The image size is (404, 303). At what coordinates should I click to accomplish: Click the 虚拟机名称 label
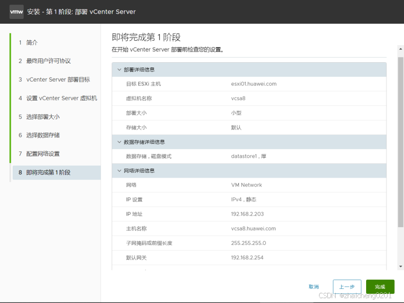pos(139,99)
